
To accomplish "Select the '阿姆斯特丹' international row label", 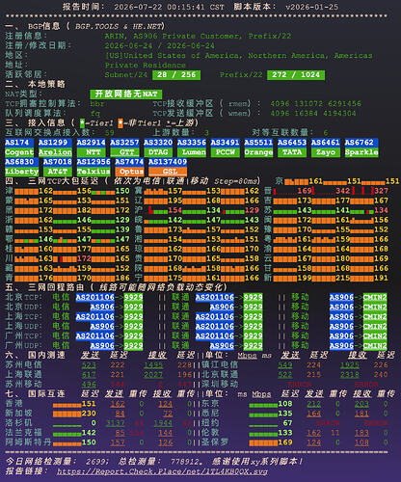I will [x=28, y=442].
